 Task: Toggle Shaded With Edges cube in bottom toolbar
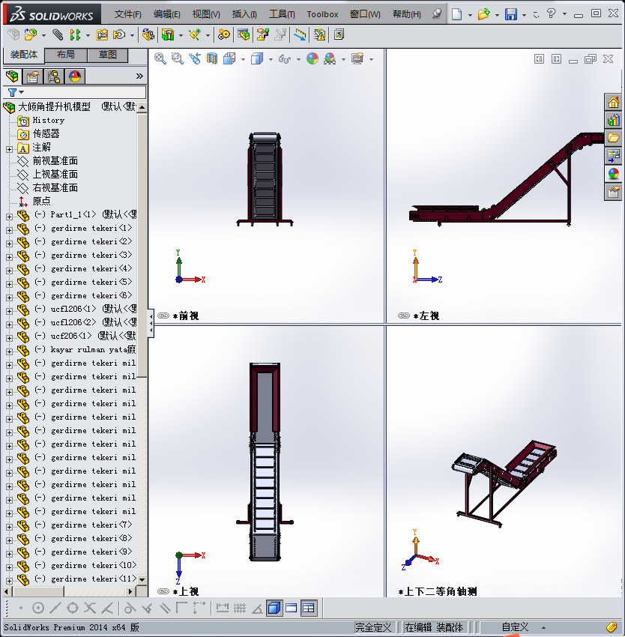(x=274, y=609)
